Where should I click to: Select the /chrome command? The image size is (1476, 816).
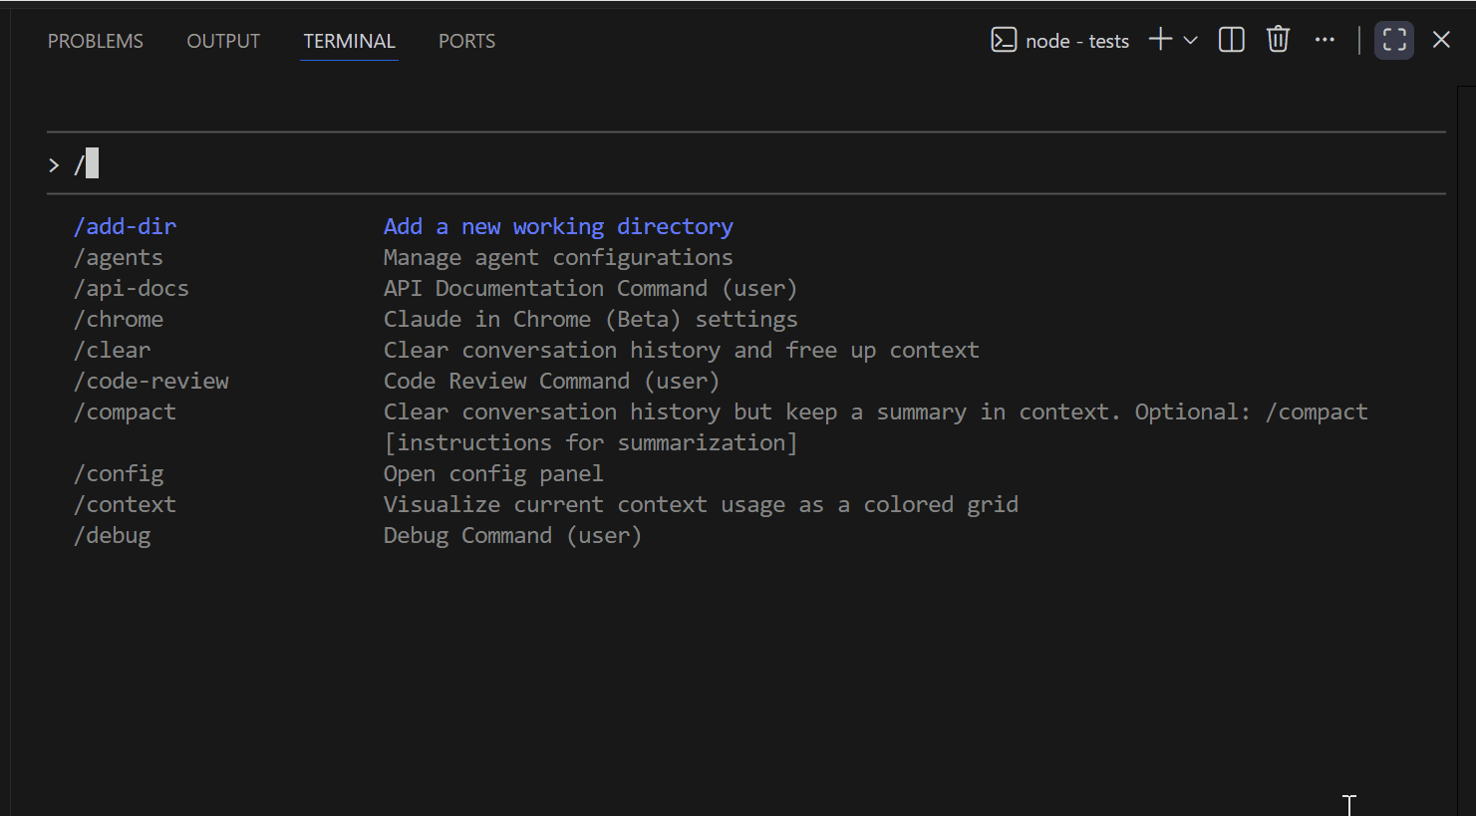click(x=119, y=319)
